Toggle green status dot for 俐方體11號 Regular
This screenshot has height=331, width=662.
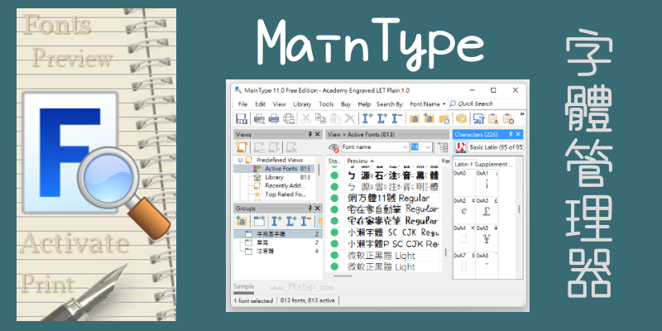[334, 198]
